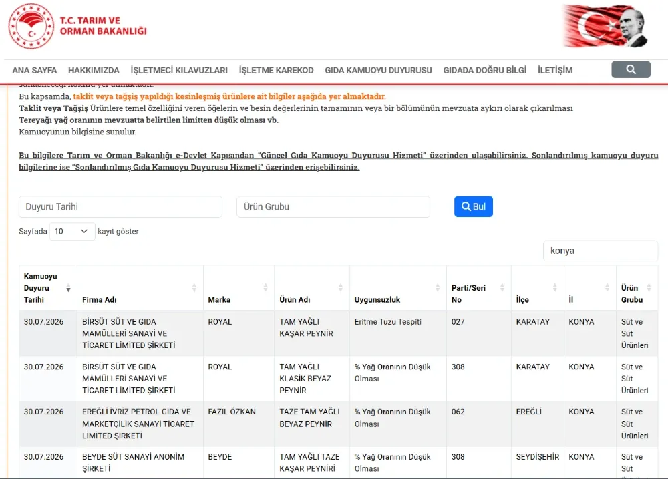The width and height of the screenshot is (668, 479).
Task: Go to GIDA KAMUOYU DUYURUSU menu
Action: tap(378, 70)
